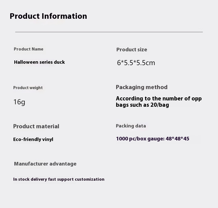Click the horizontal divider line under heading
Image resolution: width=218 pixels, height=208 pixels.
coord(109,32)
